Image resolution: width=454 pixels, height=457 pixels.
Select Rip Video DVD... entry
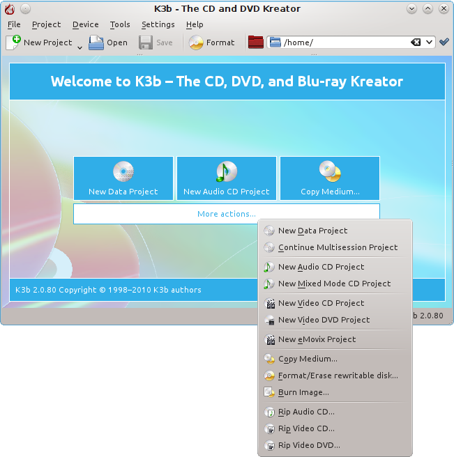[x=335, y=445]
